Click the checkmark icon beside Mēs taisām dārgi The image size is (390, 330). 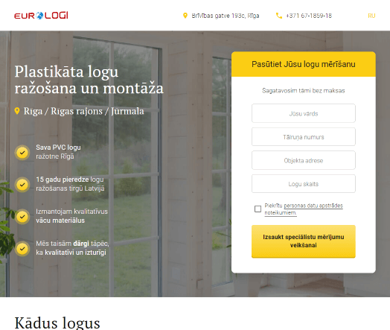coord(22,248)
